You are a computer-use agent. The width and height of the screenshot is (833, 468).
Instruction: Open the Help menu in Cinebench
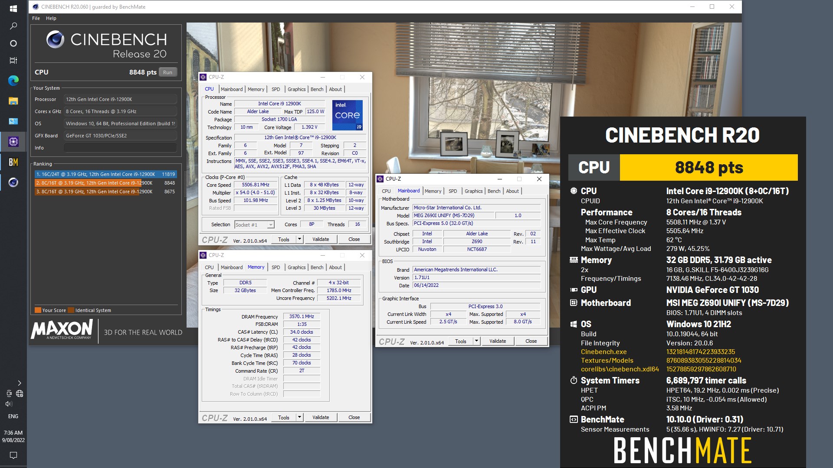tap(51, 18)
